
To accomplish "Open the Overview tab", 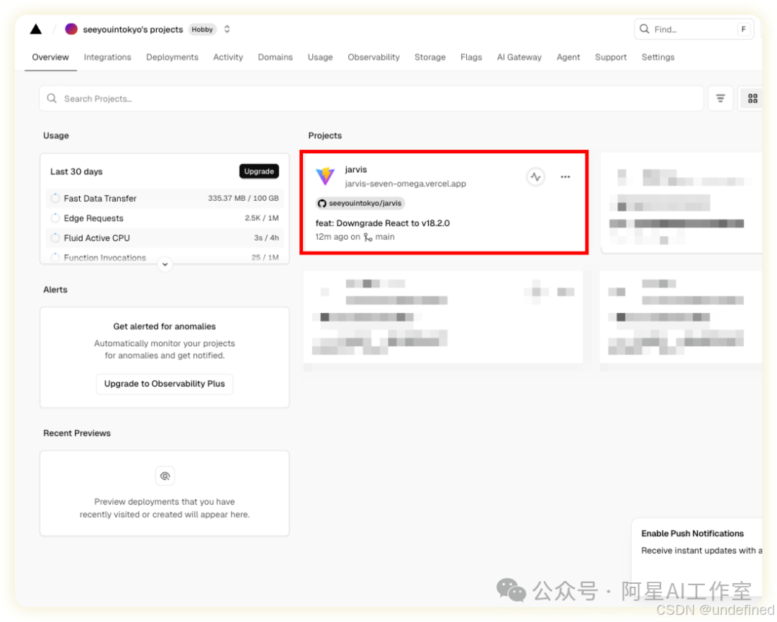I will point(50,57).
